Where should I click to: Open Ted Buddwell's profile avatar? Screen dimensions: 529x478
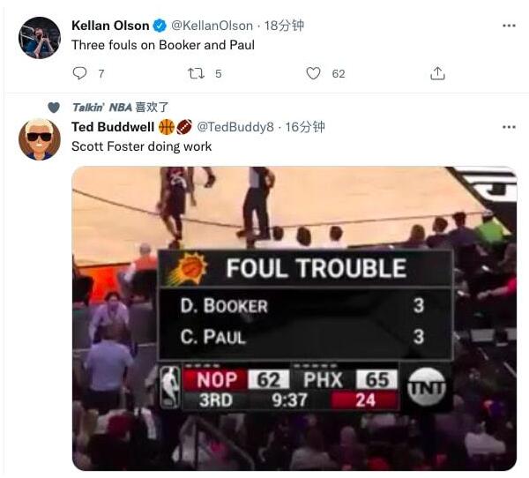tap(39, 139)
